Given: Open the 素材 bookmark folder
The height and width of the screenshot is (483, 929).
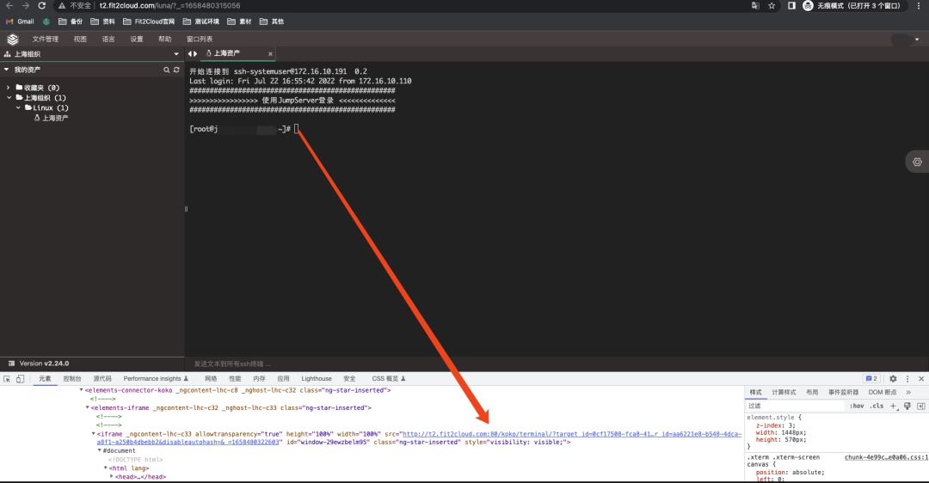Looking at the screenshot, I should 240,21.
